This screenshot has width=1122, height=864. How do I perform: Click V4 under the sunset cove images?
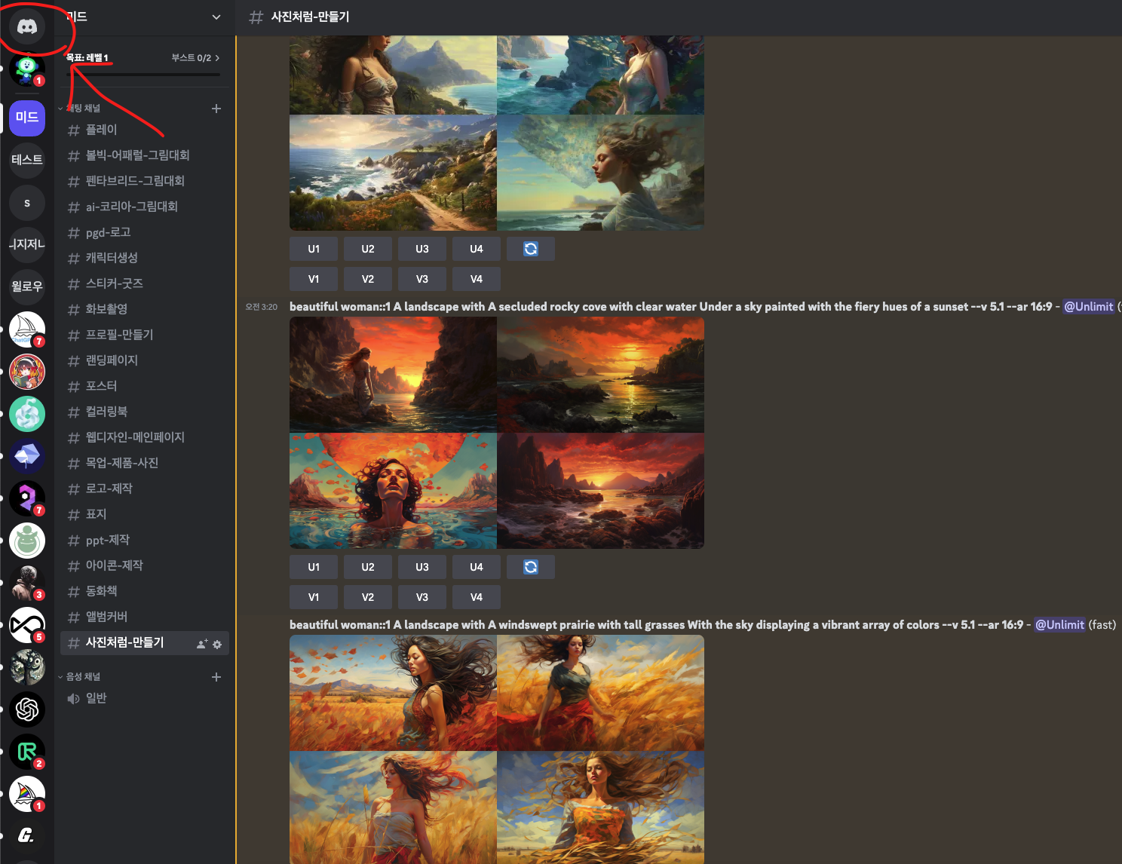pyautogui.click(x=477, y=597)
